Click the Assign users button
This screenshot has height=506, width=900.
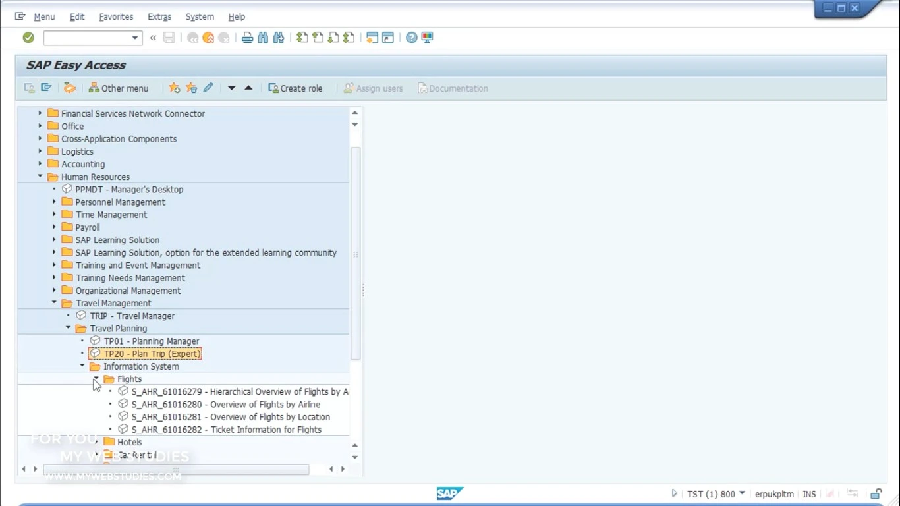[373, 88]
